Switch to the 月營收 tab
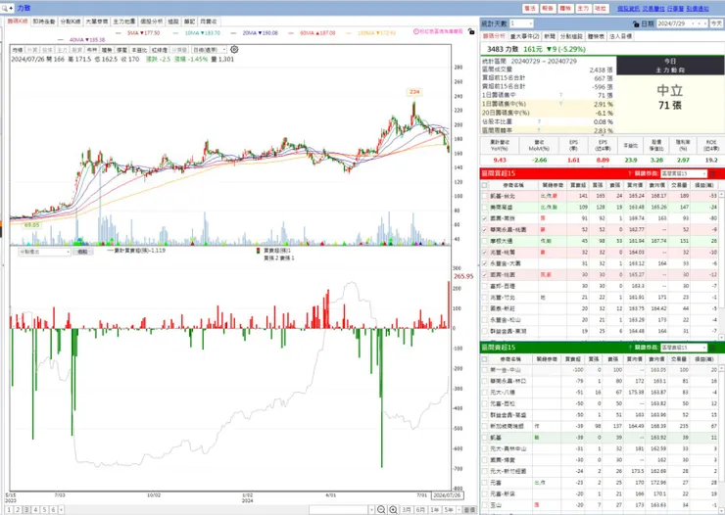Screen dimensions: 725x515 [x=208, y=22]
